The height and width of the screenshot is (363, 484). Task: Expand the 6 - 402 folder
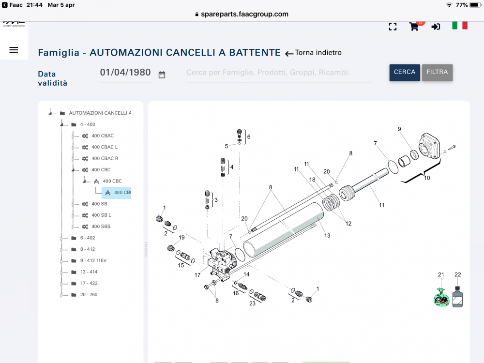(x=62, y=238)
